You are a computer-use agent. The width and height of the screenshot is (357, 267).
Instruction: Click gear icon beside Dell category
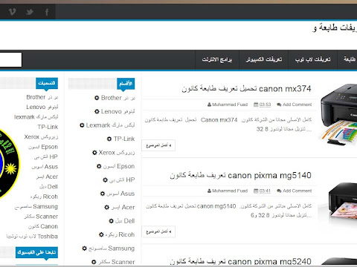tap(112, 221)
